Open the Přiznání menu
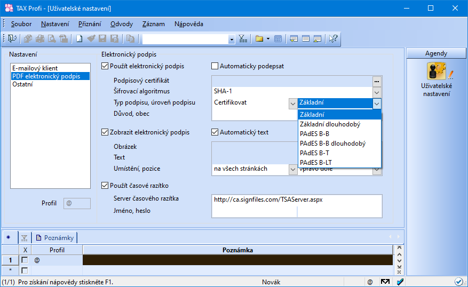This screenshot has height=287, width=468. click(x=90, y=24)
